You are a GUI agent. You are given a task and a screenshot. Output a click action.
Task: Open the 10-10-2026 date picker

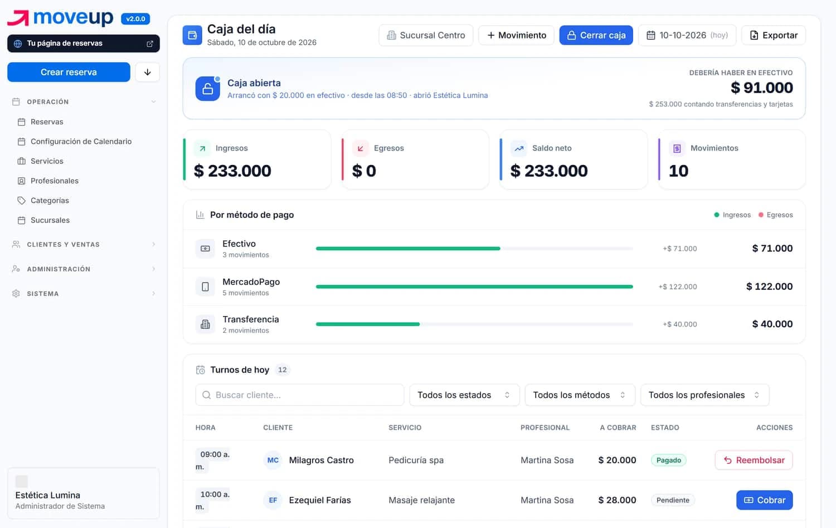pyautogui.click(x=687, y=35)
